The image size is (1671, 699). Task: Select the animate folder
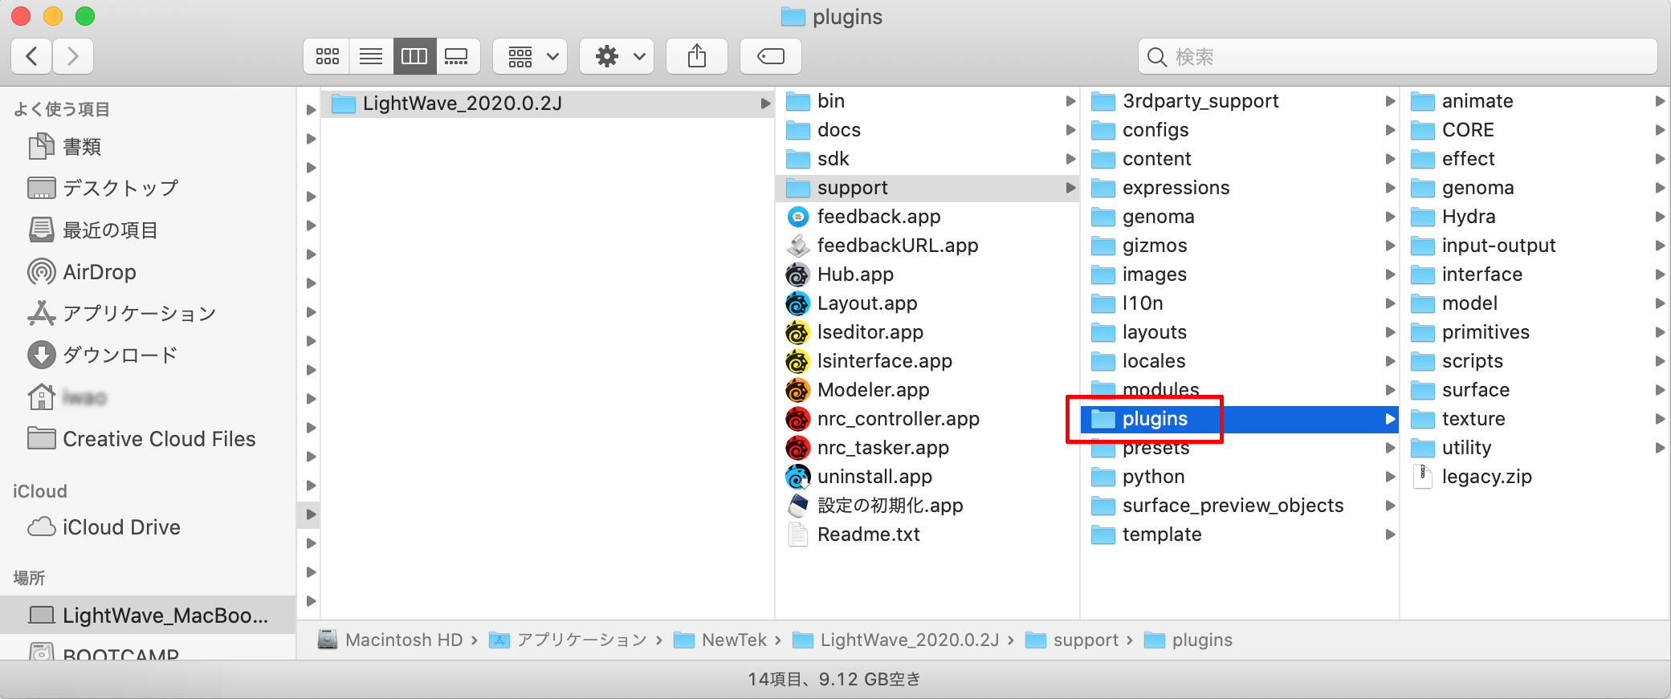point(1536,101)
